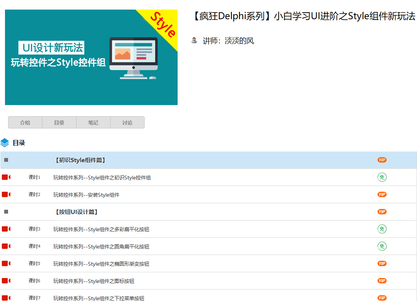Click the instructor avatar icon beside 讲师

(194, 41)
